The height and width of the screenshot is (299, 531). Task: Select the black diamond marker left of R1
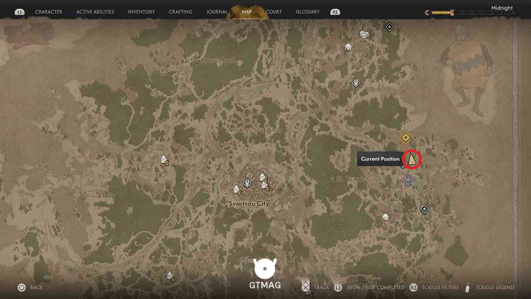[389, 27]
